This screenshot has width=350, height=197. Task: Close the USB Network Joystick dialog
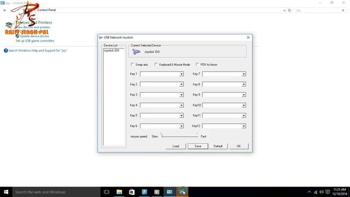(x=248, y=38)
